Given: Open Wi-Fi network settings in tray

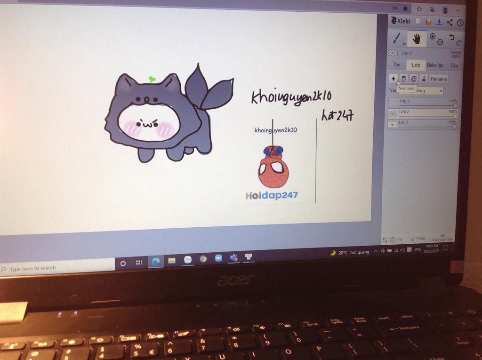Looking at the screenshot, I should [396, 250].
